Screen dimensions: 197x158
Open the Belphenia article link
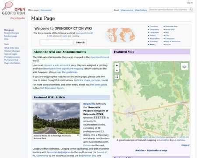[x=89, y=104]
